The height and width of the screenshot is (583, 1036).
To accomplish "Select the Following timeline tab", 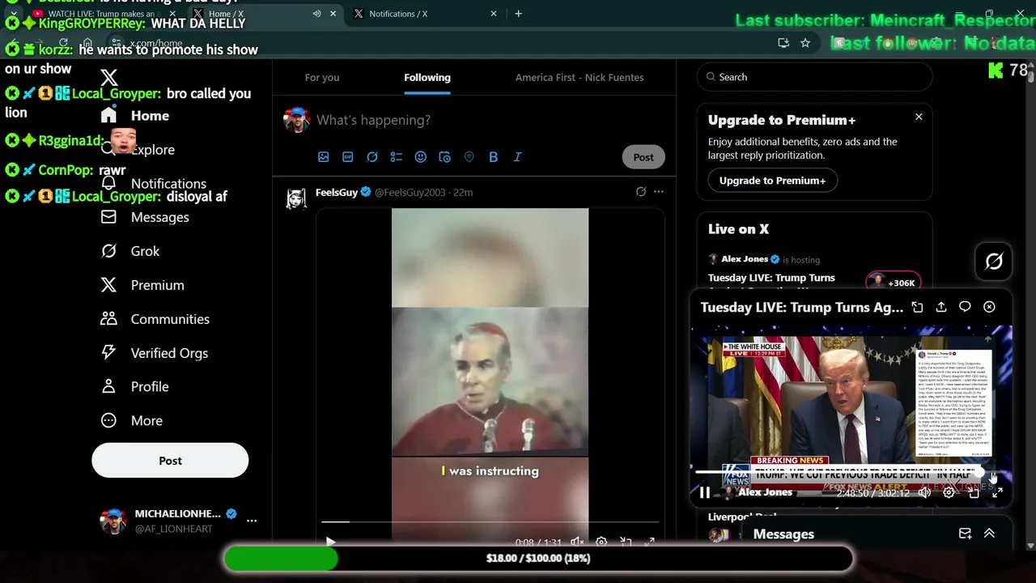I will click(x=427, y=78).
